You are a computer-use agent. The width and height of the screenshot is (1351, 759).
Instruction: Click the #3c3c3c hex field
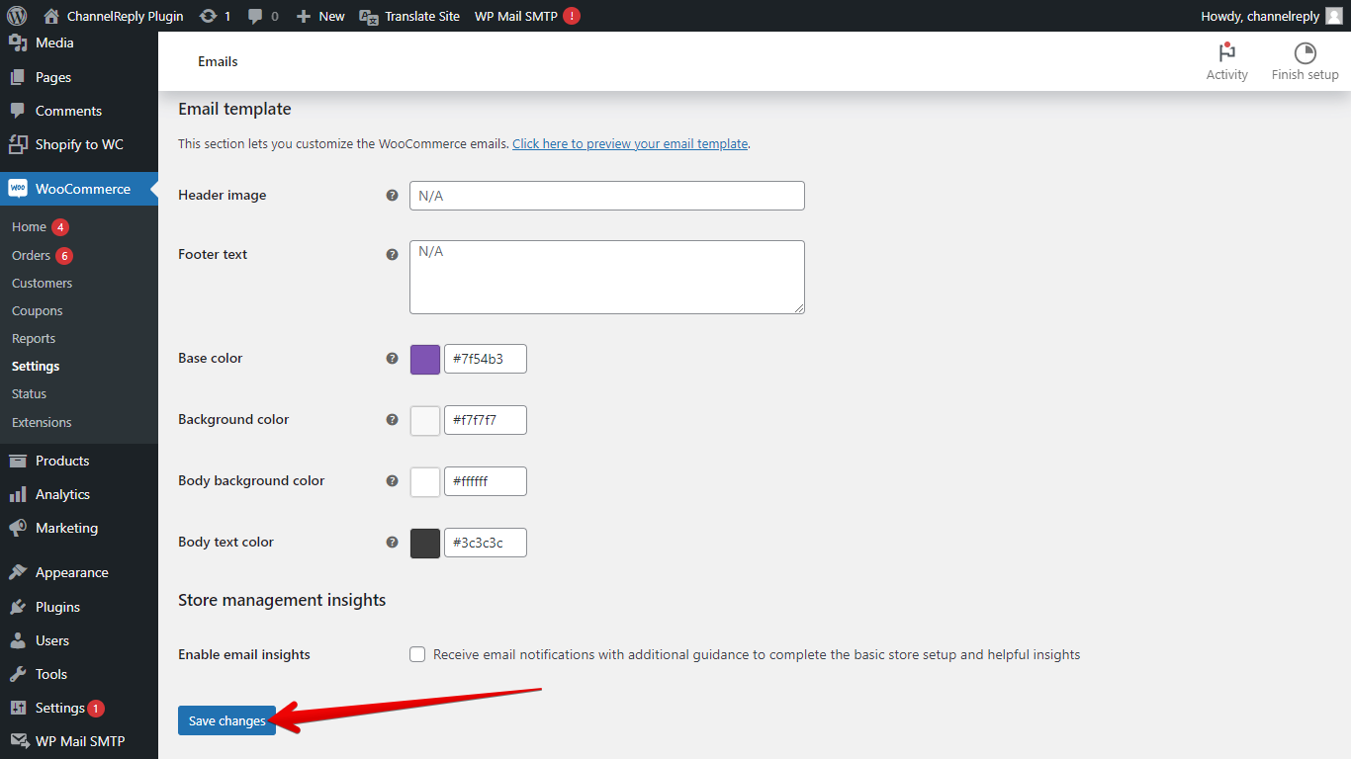(x=486, y=543)
